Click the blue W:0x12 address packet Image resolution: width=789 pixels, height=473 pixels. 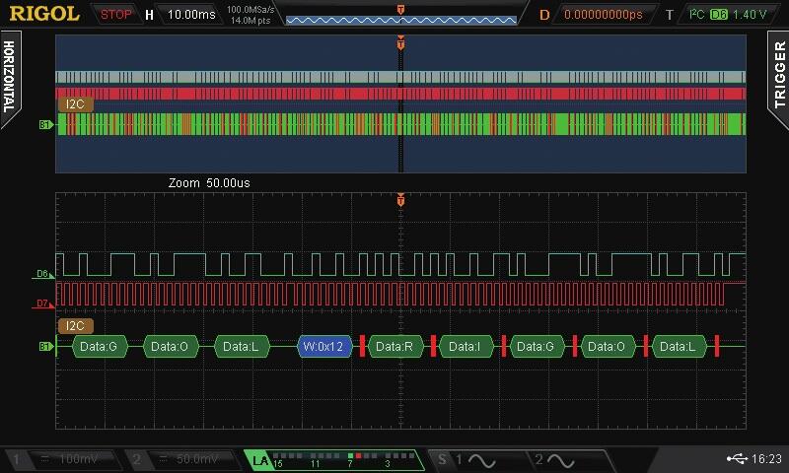pyautogui.click(x=323, y=346)
